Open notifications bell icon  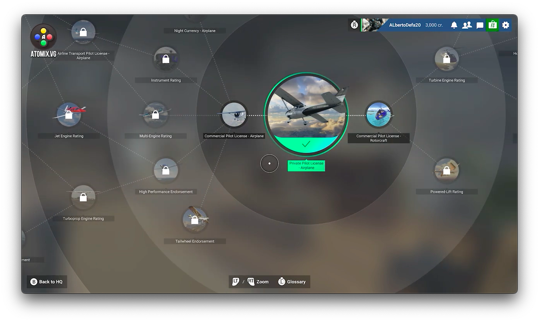tap(454, 25)
